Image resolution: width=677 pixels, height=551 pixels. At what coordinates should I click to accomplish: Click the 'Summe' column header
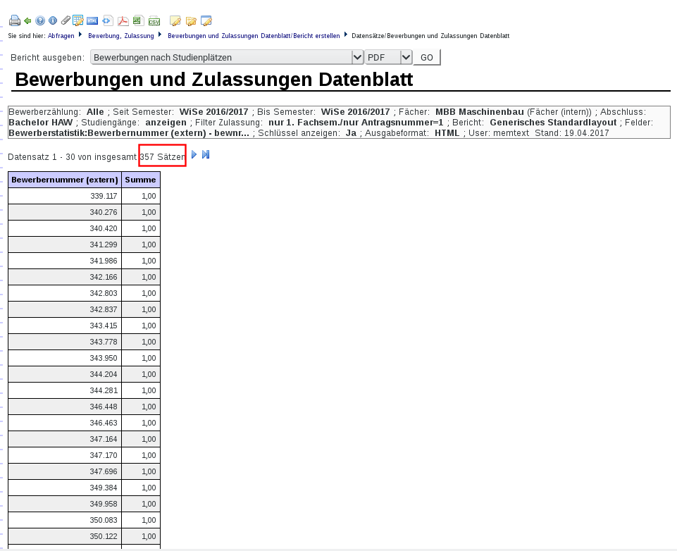point(141,180)
